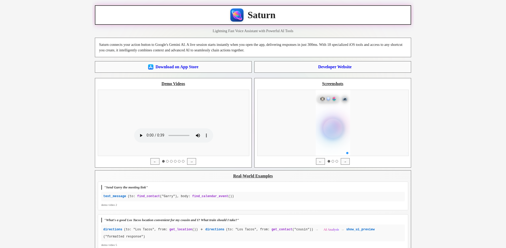
Task: Select first dot under Demo Videos
Action: click(x=163, y=161)
